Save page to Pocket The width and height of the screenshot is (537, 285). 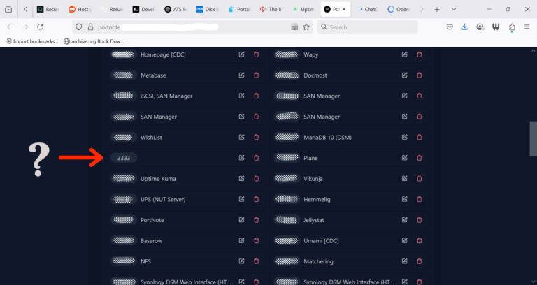[x=450, y=27]
